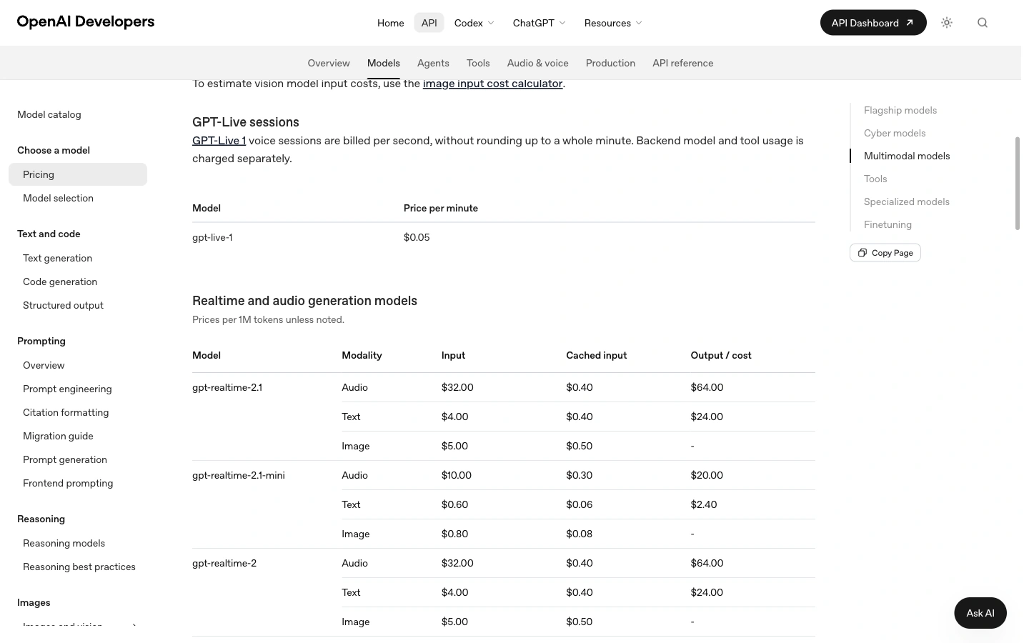Screen dimensions: 1029x643
Task: Open Citation formatting sidebar page
Action: point(66,412)
